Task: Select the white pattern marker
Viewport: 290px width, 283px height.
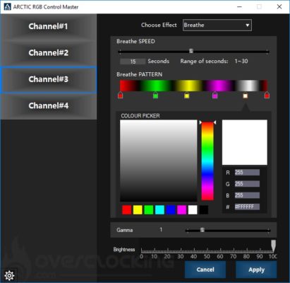Action: click(x=245, y=96)
